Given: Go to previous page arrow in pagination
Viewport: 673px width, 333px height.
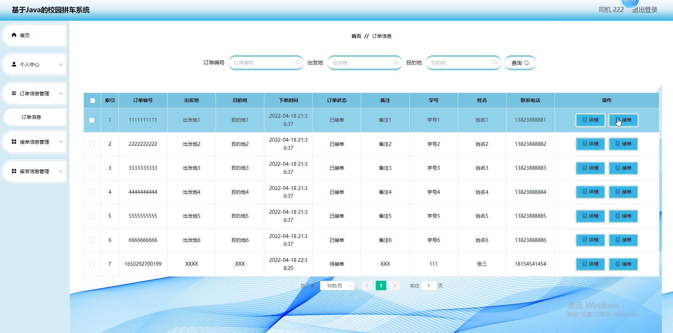Looking at the screenshot, I should (x=367, y=286).
